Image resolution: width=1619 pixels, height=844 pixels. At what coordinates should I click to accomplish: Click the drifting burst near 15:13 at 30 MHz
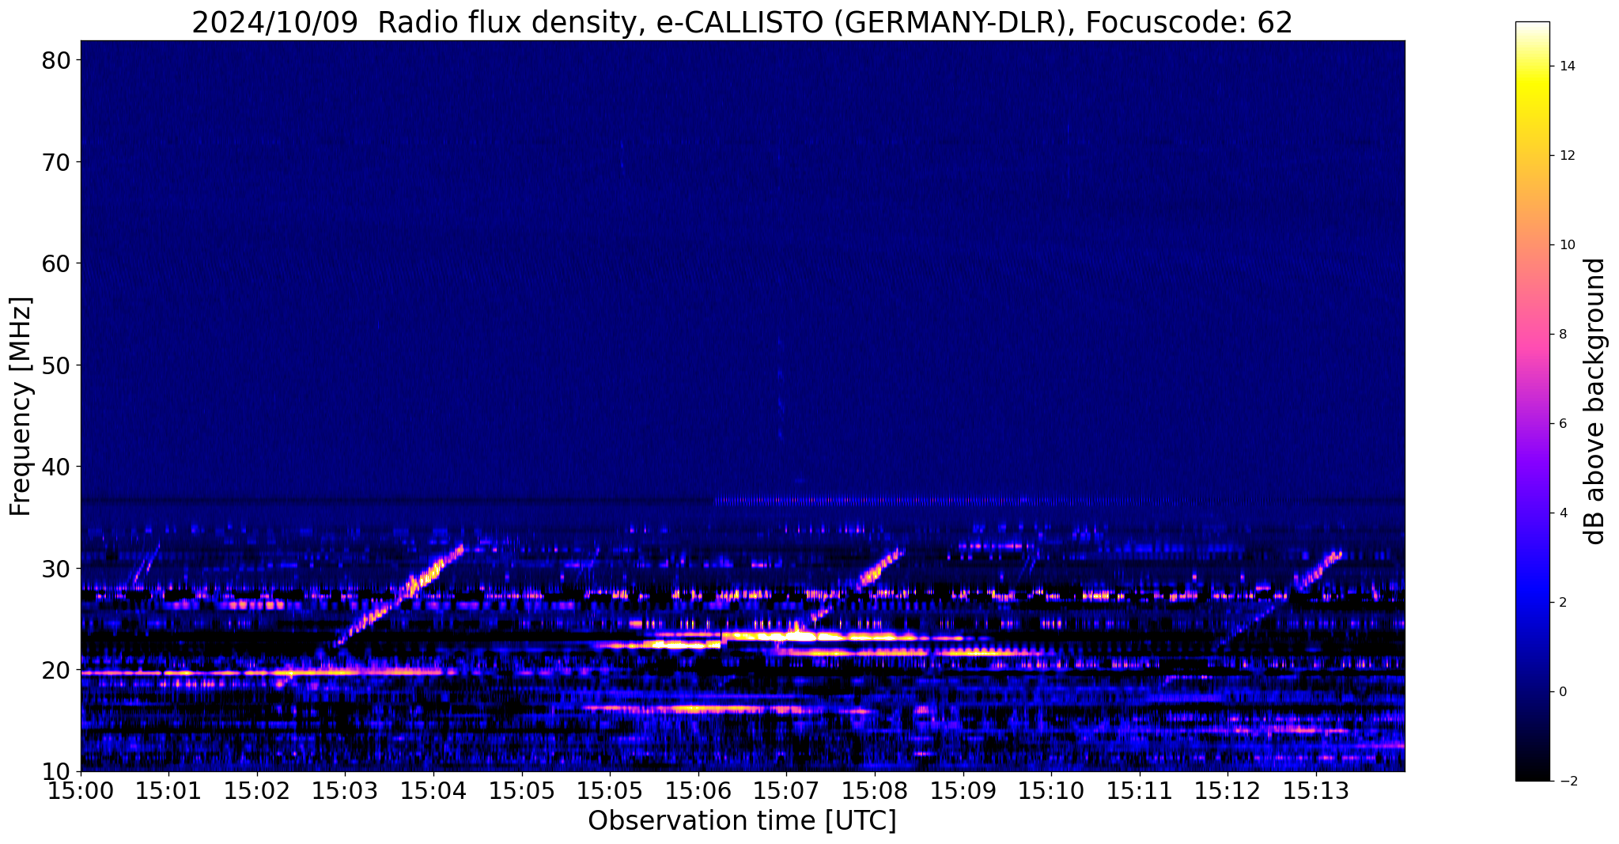[x=1318, y=570]
